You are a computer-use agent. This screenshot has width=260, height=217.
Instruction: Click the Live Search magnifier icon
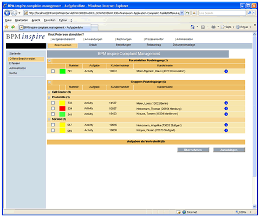coord(250,13)
